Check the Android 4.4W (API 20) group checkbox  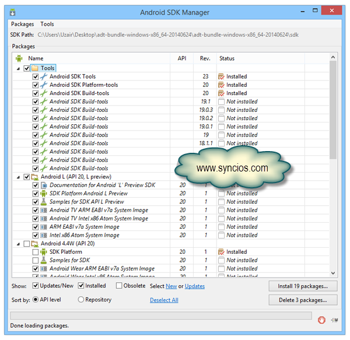point(27,244)
